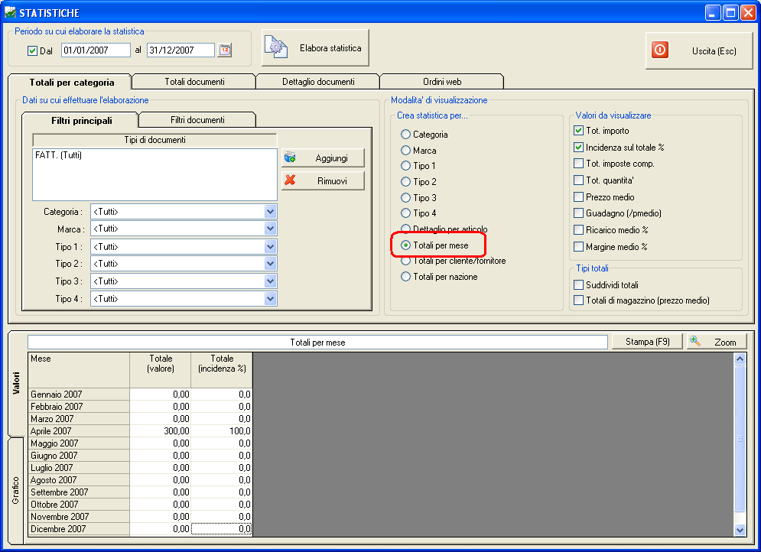
Task: Click the Zoom magnifier icon
Action: coord(695,342)
